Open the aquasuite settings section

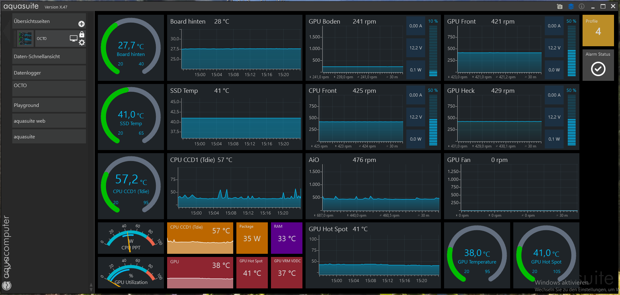coord(49,136)
